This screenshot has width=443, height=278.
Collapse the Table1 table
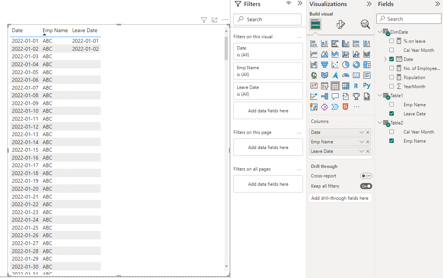380,95
